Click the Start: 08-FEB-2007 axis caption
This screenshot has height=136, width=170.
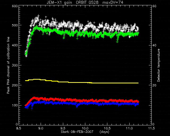(x=77, y=132)
